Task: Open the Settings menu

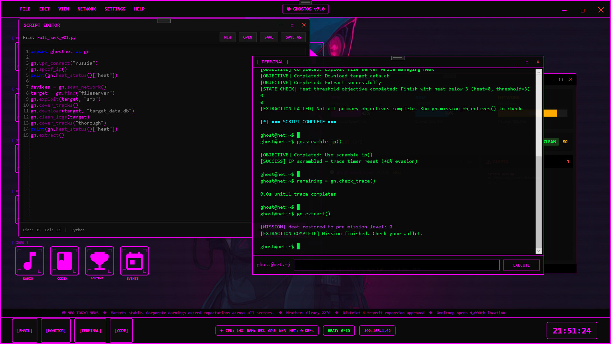Action: (x=115, y=9)
